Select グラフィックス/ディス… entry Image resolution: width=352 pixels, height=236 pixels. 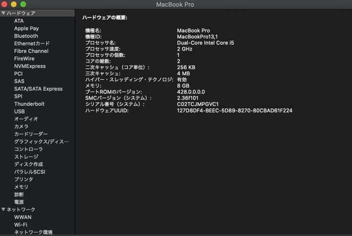42,141
